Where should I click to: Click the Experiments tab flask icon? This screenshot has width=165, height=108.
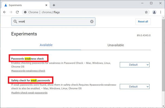[x=6, y=5]
